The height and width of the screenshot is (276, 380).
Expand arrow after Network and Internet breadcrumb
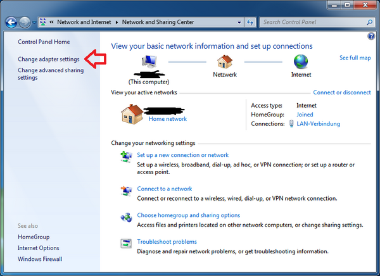[117, 22]
